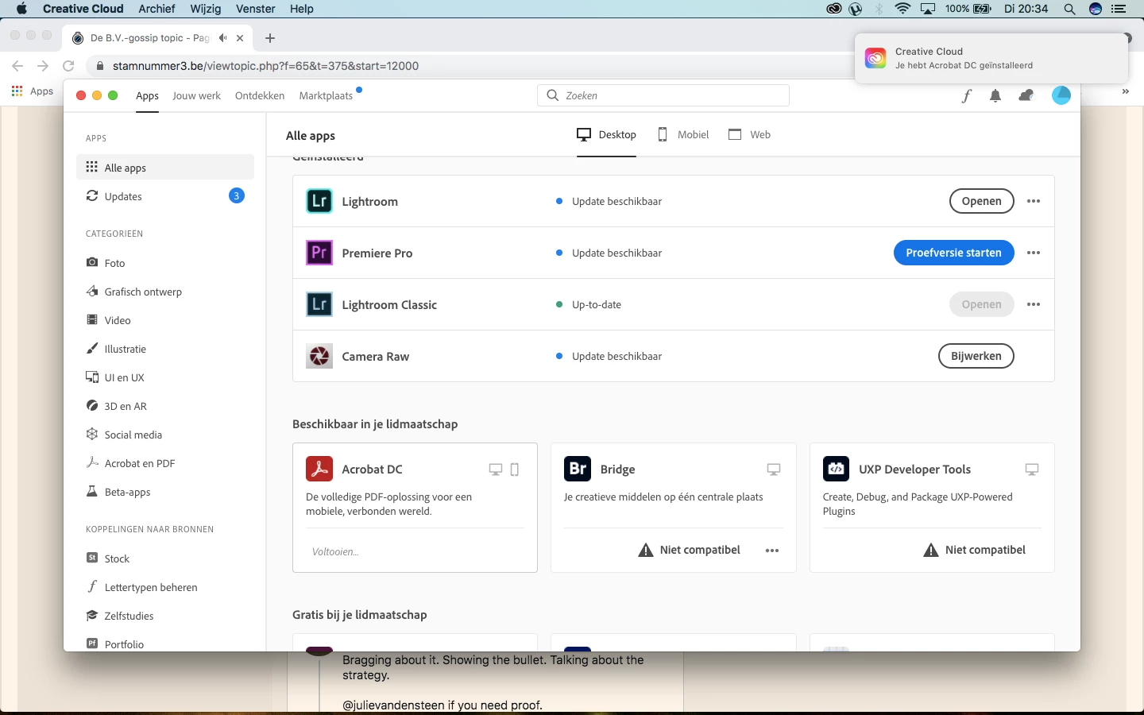This screenshot has width=1144, height=715.
Task: Switch to Marktplaats tab
Action: (x=326, y=95)
